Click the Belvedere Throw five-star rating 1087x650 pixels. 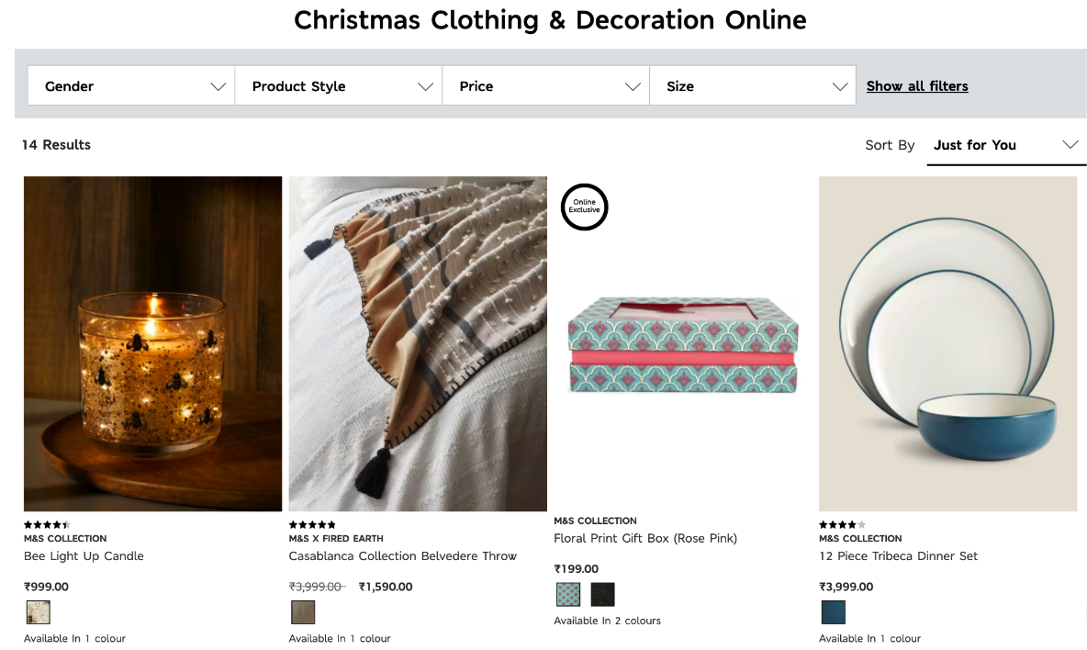[312, 525]
